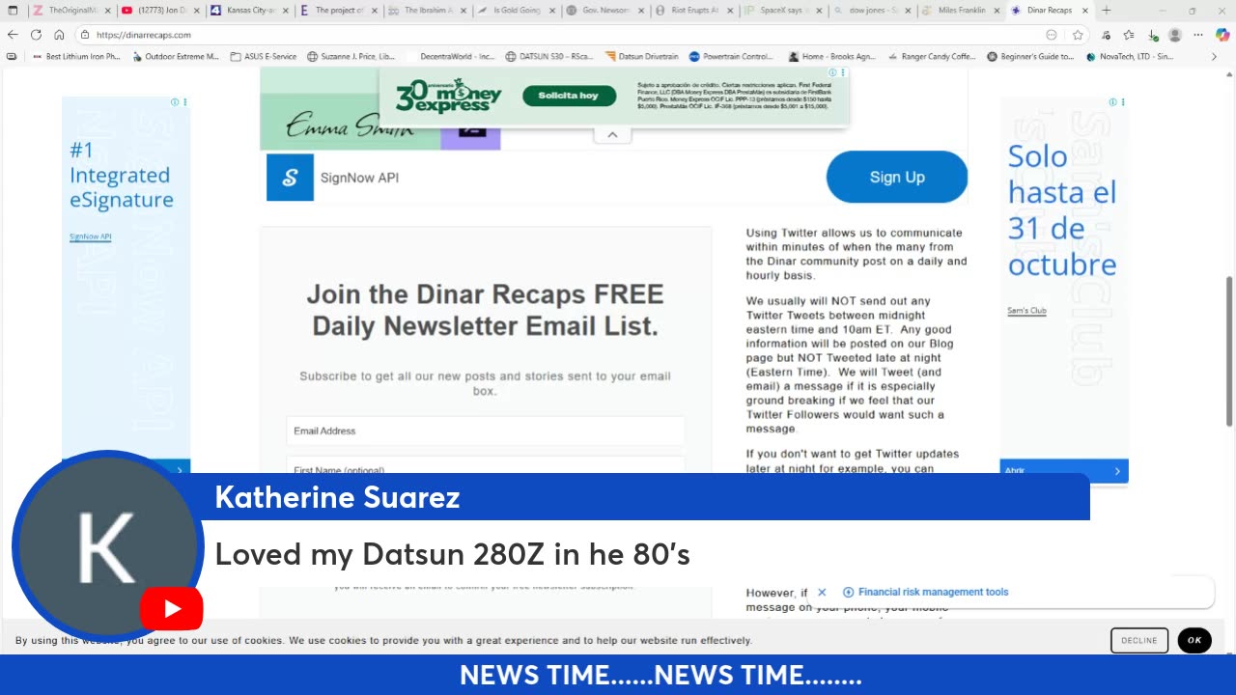Image resolution: width=1236 pixels, height=695 pixels.
Task: Switch to the Kansas City tab
Action: coord(249,11)
